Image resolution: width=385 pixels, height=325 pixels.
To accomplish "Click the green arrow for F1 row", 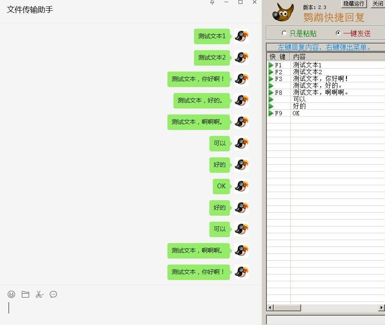I will coord(271,65).
